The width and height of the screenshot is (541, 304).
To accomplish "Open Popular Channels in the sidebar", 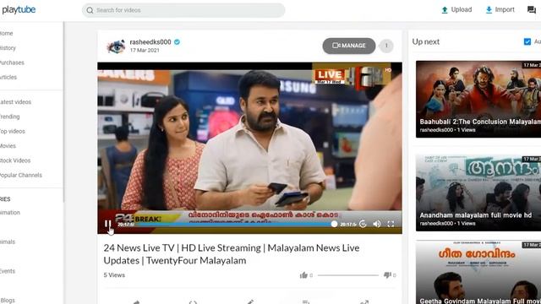I will click(x=20, y=175).
